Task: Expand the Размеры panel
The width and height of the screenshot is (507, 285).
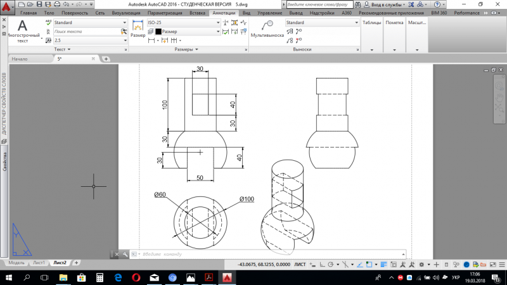Action: [186, 49]
